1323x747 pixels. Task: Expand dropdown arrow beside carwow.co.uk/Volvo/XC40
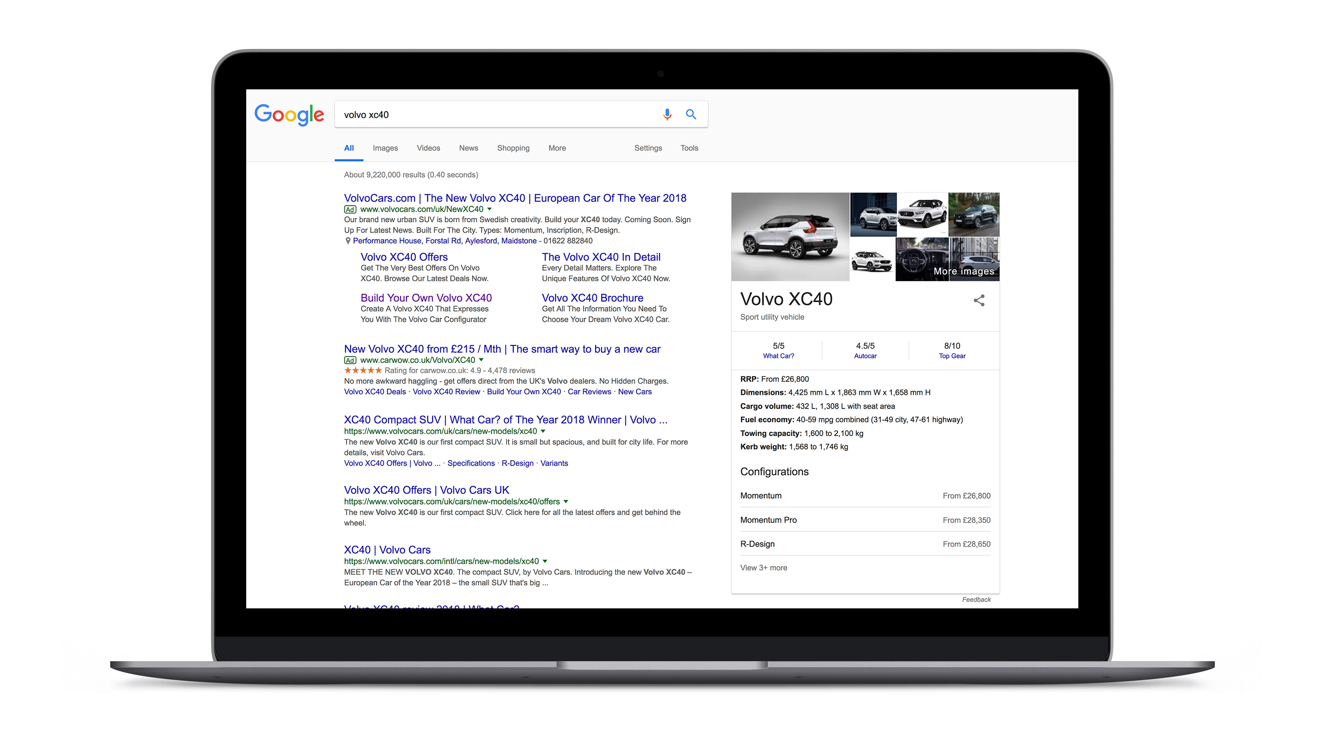tap(481, 360)
